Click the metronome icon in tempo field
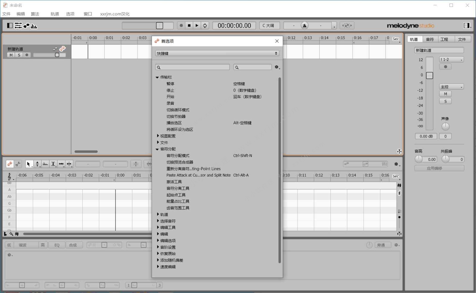The height and width of the screenshot is (293, 476). click(x=305, y=26)
